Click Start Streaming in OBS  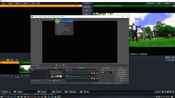coord(122,70)
